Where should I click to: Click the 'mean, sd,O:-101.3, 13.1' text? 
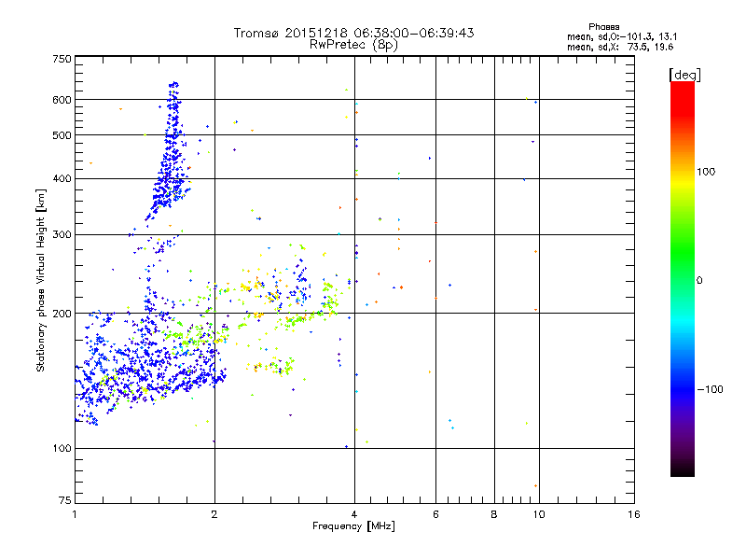pyautogui.click(x=622, y=36)
